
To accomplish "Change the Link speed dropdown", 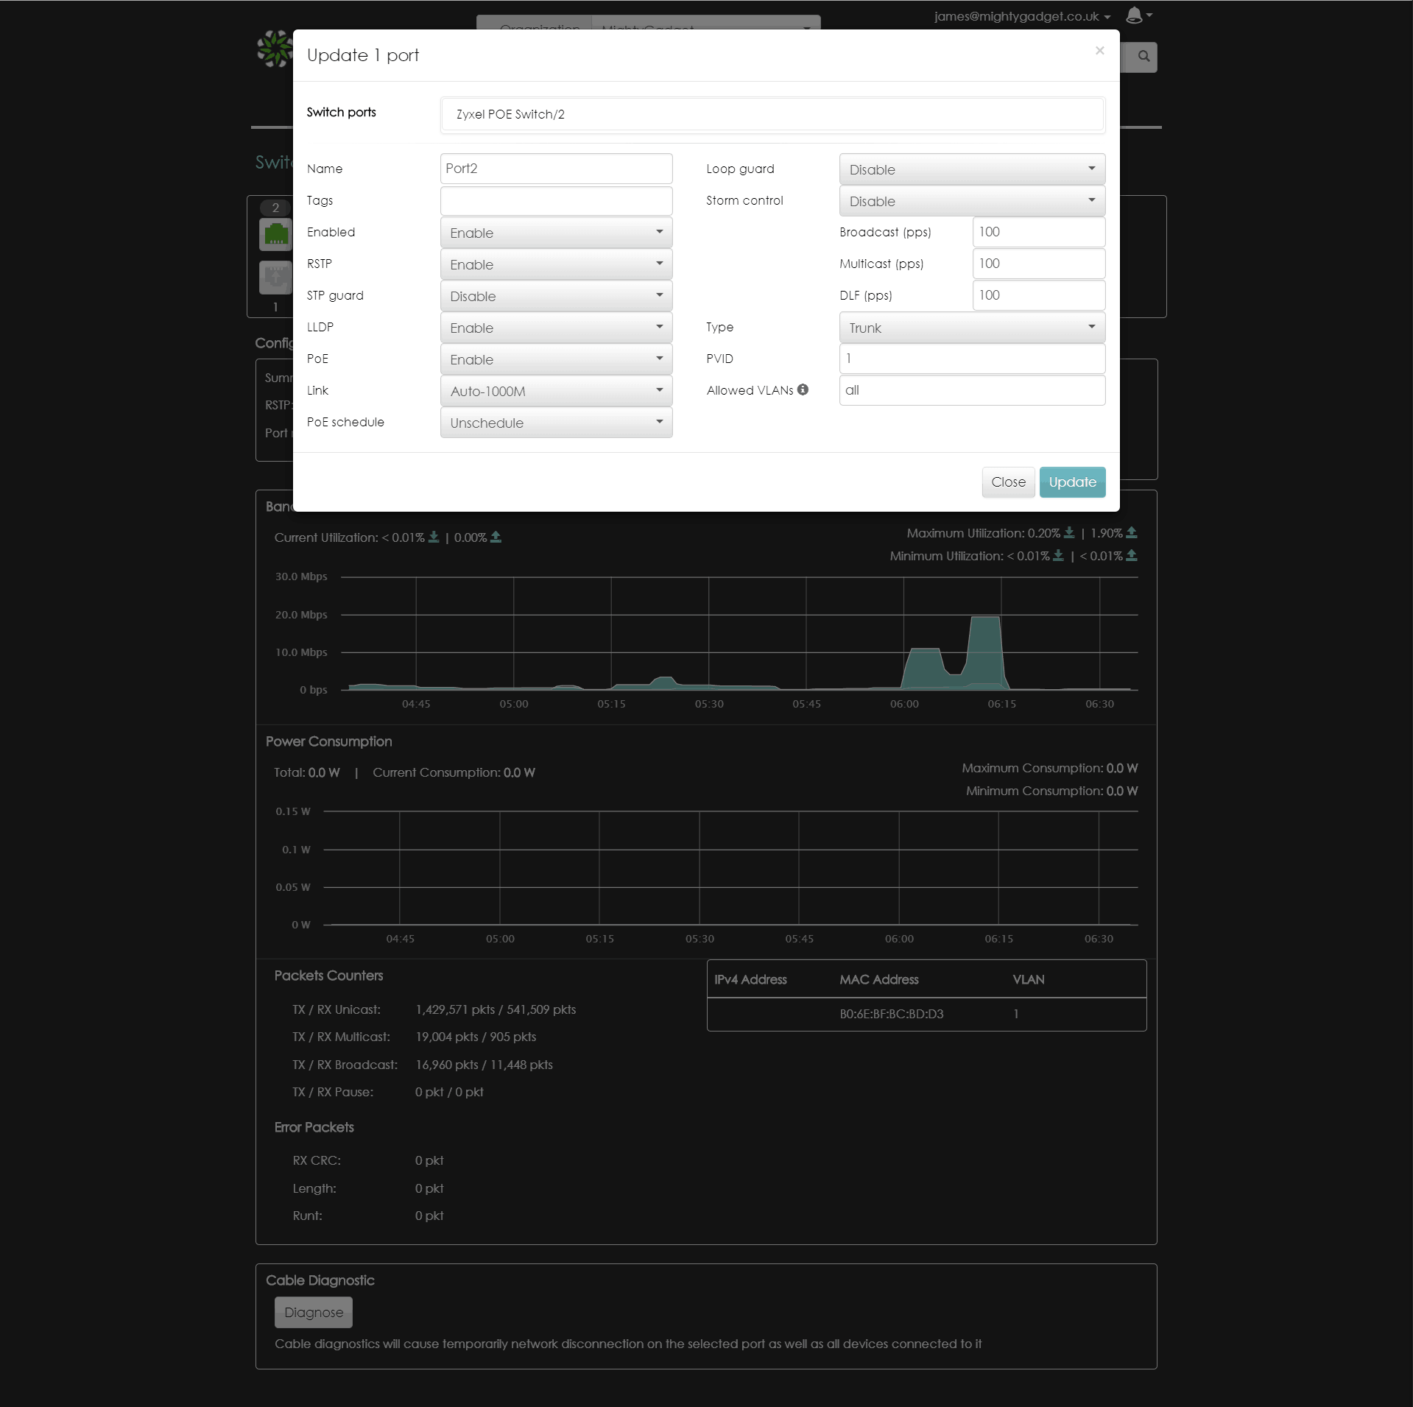I will (x=556, y=391).
